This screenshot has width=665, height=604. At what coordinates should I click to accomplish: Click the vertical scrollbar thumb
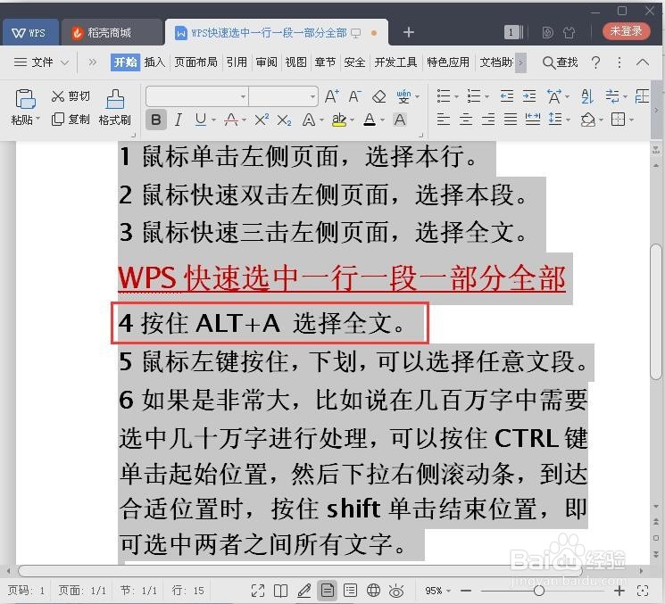click(x=656, y=311)
